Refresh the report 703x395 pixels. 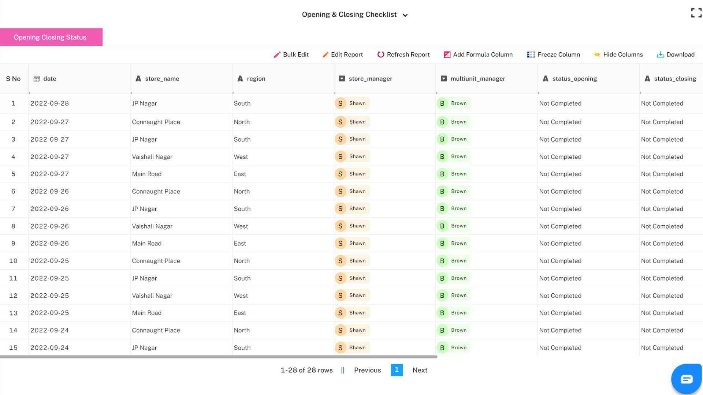(x=403, y=54)
